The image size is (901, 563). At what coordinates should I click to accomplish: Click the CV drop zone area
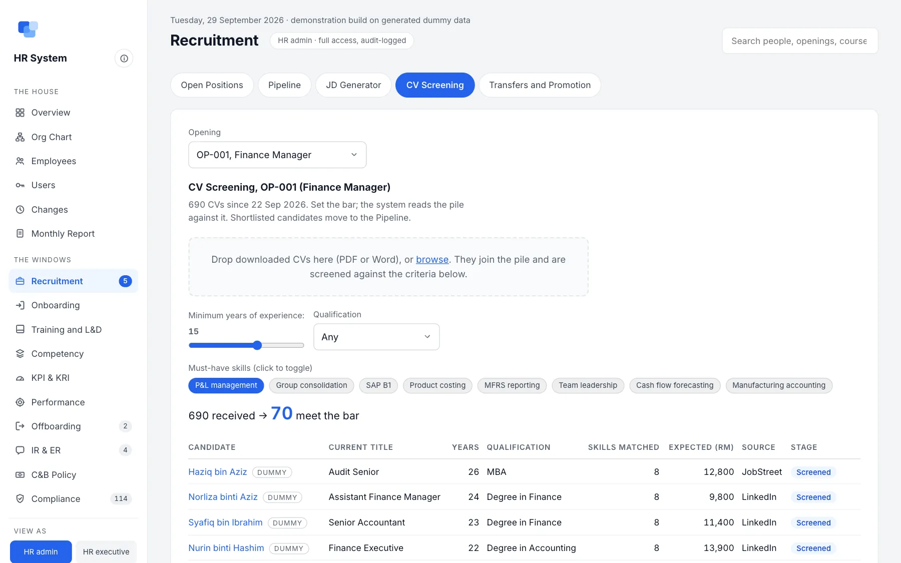tap(388, 267)
